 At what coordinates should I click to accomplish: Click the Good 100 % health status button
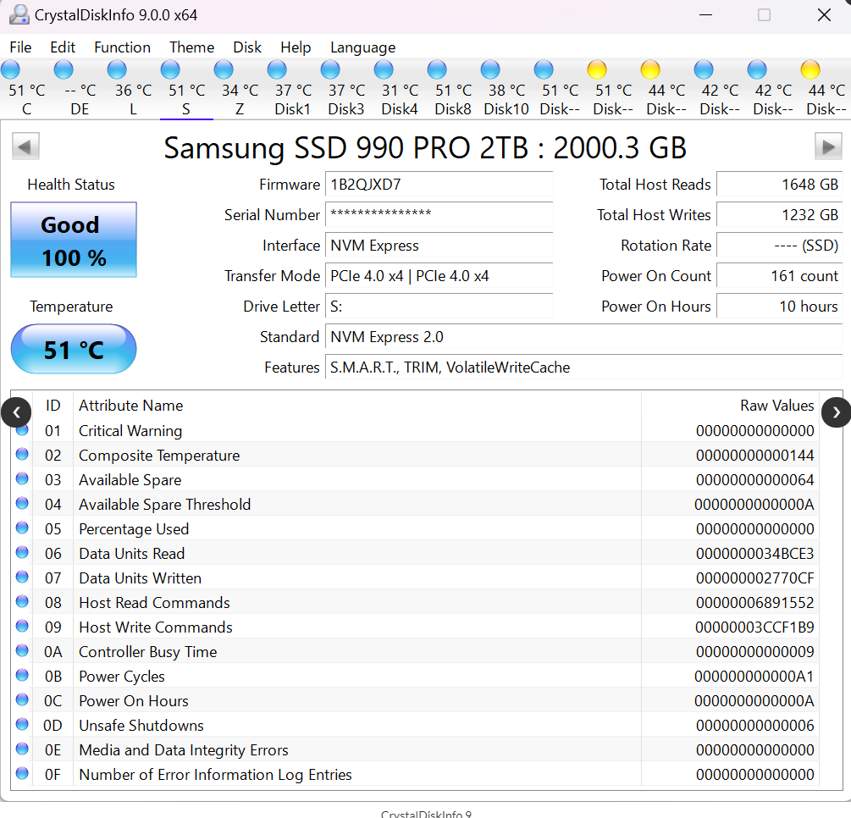(74, 240)
